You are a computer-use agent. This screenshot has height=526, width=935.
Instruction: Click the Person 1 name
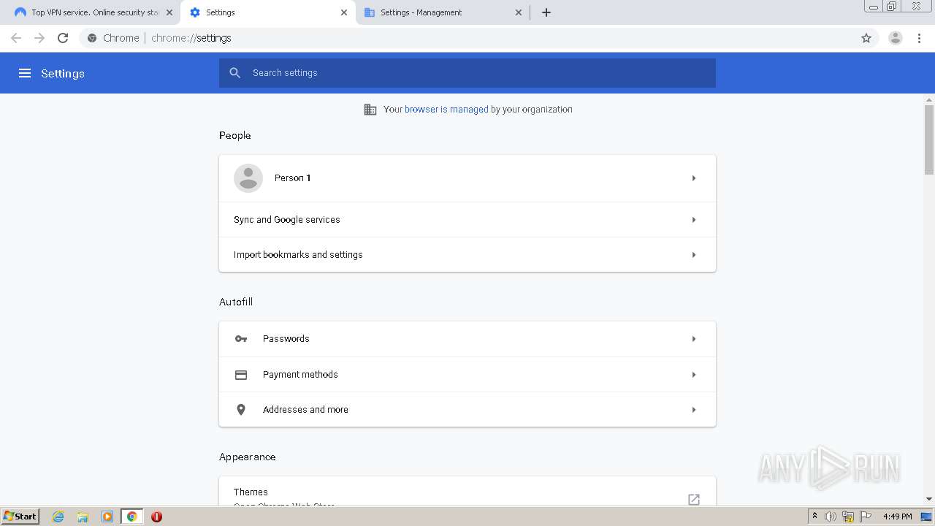tap(293, 178)
